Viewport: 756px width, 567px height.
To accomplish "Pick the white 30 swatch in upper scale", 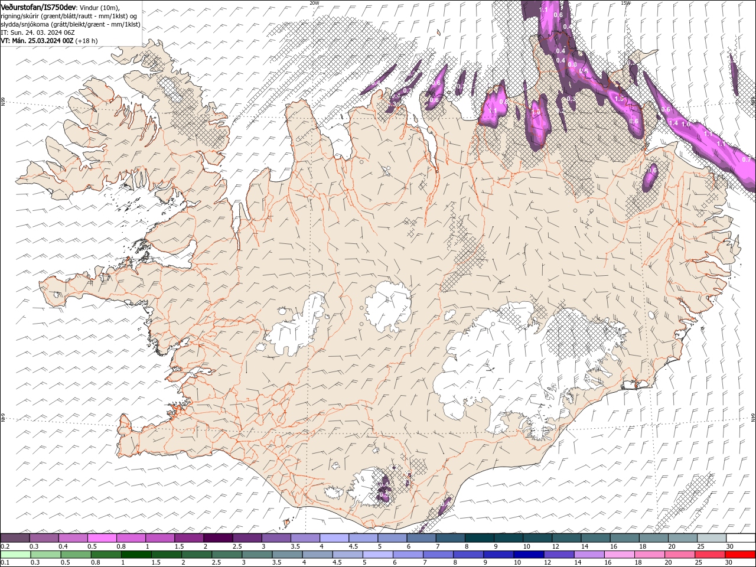I will 741,538.
